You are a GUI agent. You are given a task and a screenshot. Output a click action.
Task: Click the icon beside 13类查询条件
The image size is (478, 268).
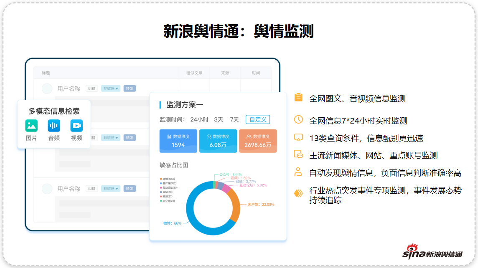pyautogui.click(x=298, y=137)
